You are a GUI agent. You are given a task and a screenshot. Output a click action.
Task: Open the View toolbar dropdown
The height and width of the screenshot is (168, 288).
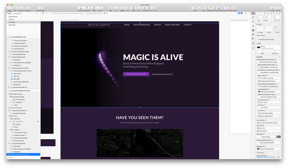click(x=204, y=8)
